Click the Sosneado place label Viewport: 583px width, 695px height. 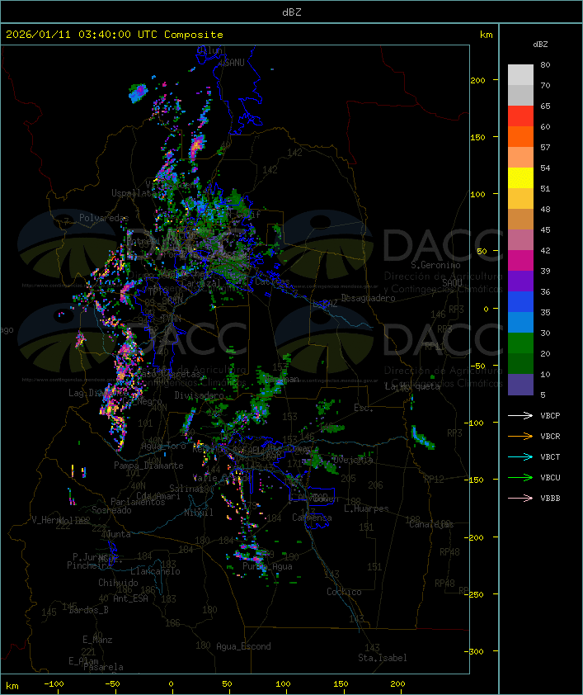(x=111, y=510)
